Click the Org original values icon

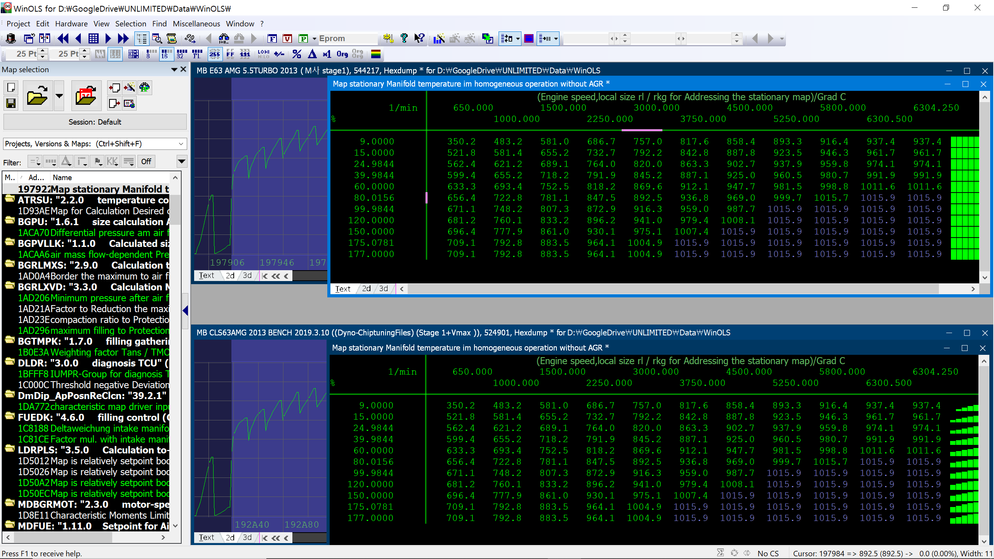[x=342, y=54]
